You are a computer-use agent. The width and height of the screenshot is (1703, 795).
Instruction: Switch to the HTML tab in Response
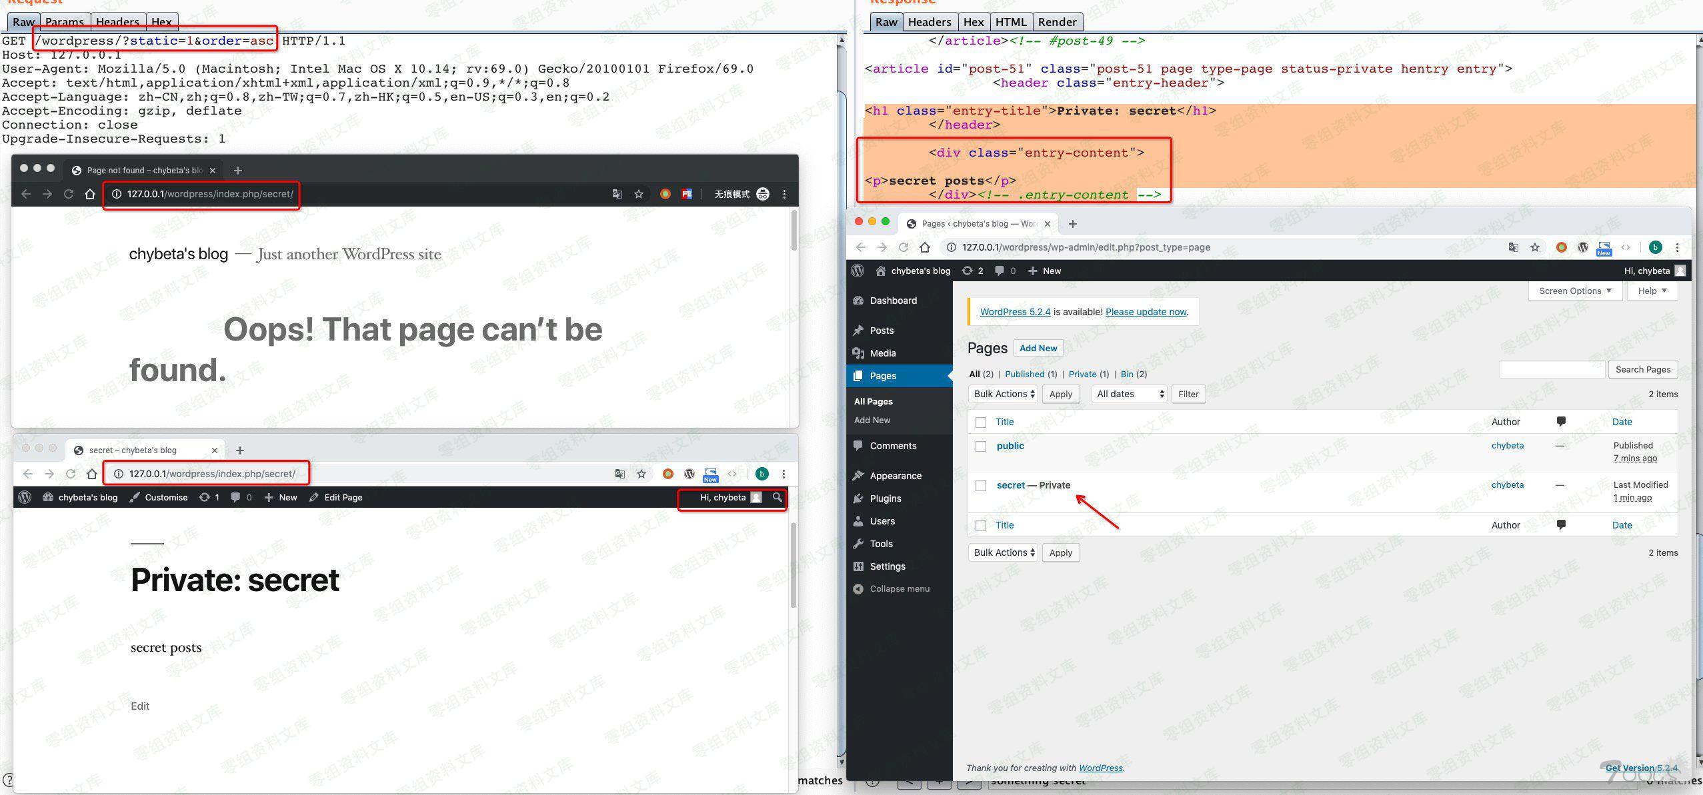tap(1011, 22)
